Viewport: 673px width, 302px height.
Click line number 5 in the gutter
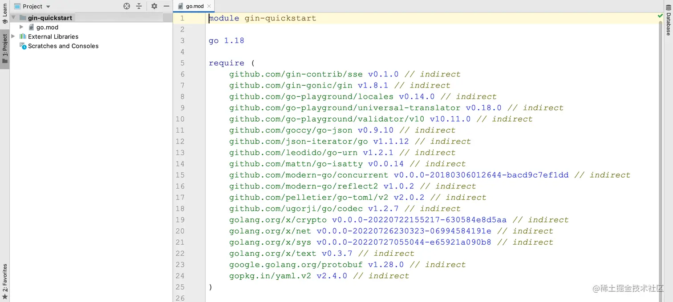182,63
